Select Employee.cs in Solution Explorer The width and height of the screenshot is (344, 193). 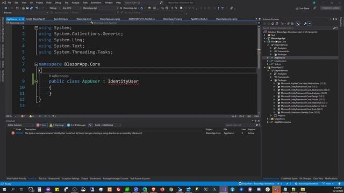[x=280, y=61]
